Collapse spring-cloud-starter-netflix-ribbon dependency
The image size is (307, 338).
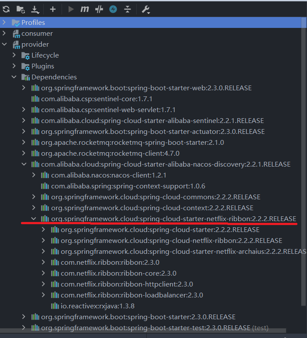click(34, 219)
